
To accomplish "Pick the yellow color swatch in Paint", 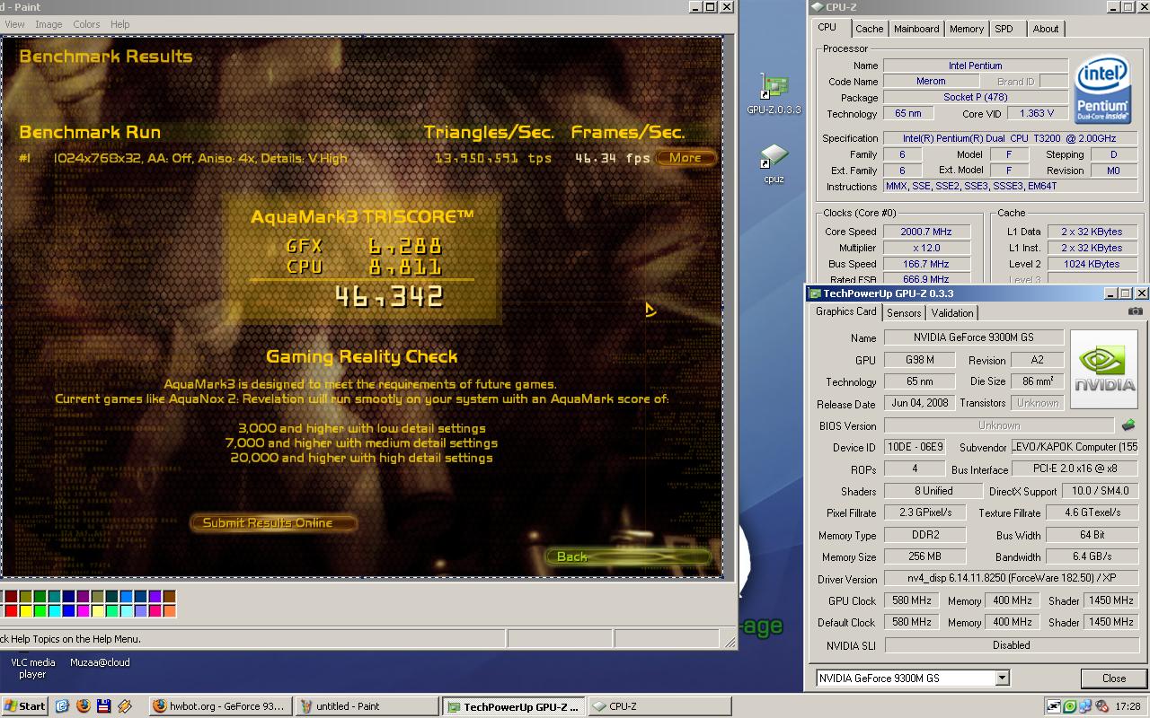I will click(26, 610).
